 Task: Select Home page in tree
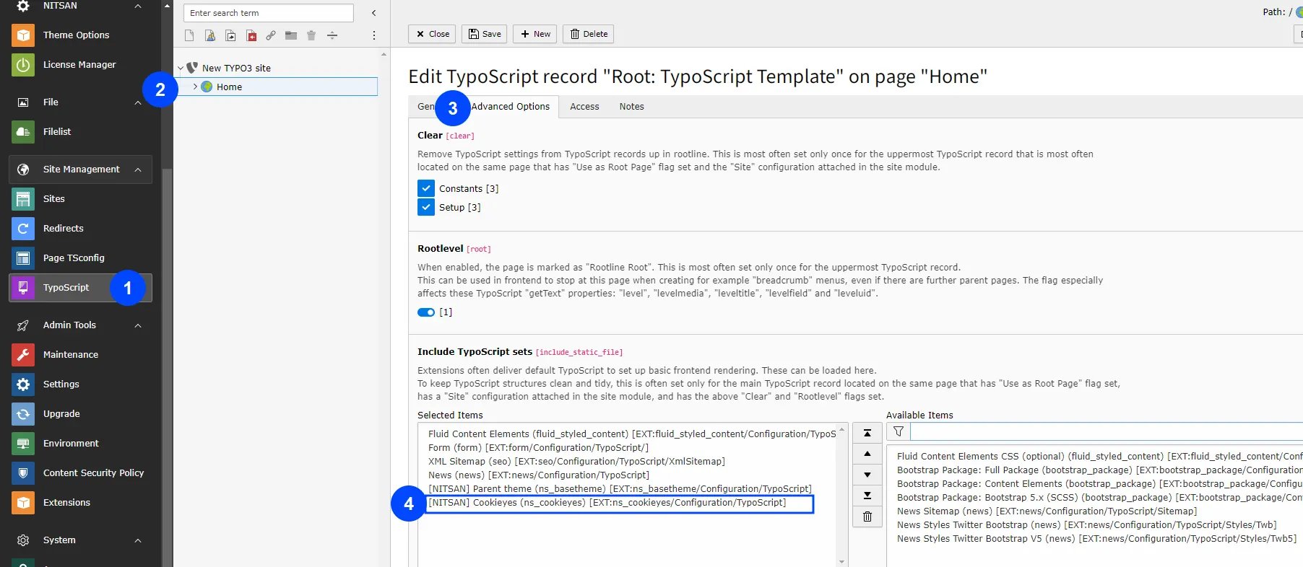(x=229, y=87)
